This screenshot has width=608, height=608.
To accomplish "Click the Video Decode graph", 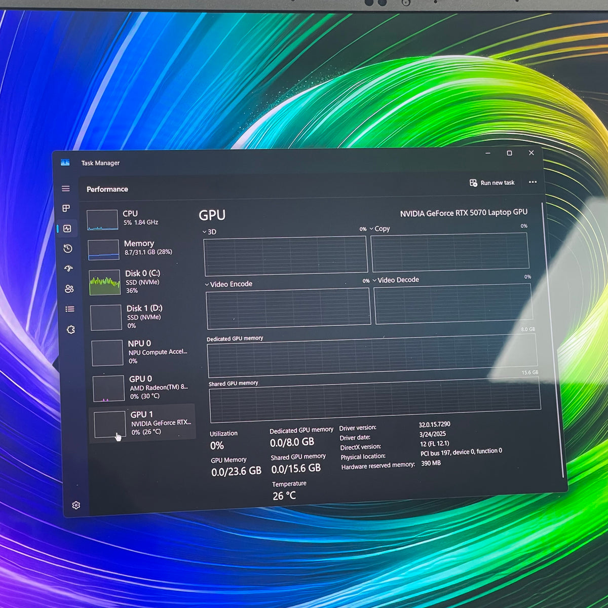I will point(453,303).
